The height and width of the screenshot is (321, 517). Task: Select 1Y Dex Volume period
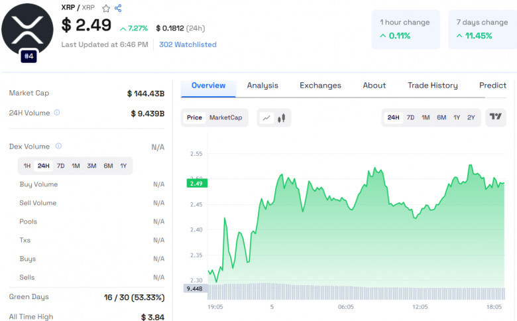point(123,166)
